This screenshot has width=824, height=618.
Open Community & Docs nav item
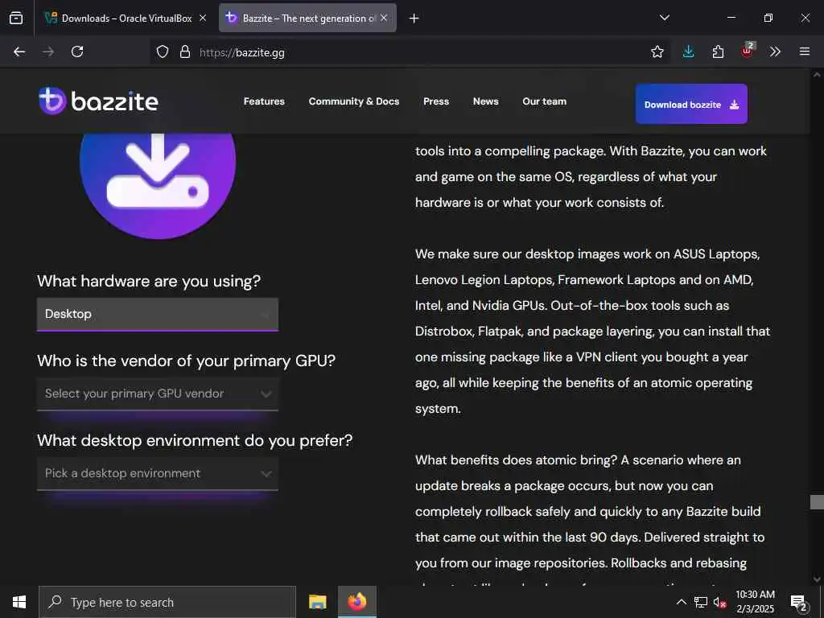click(354, 101)
